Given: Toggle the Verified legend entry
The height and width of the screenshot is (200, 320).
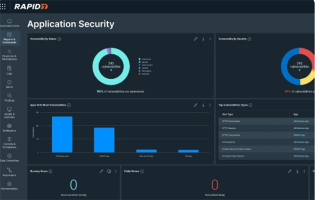Looking at the screenshot, I should click(x=143, y=68).
